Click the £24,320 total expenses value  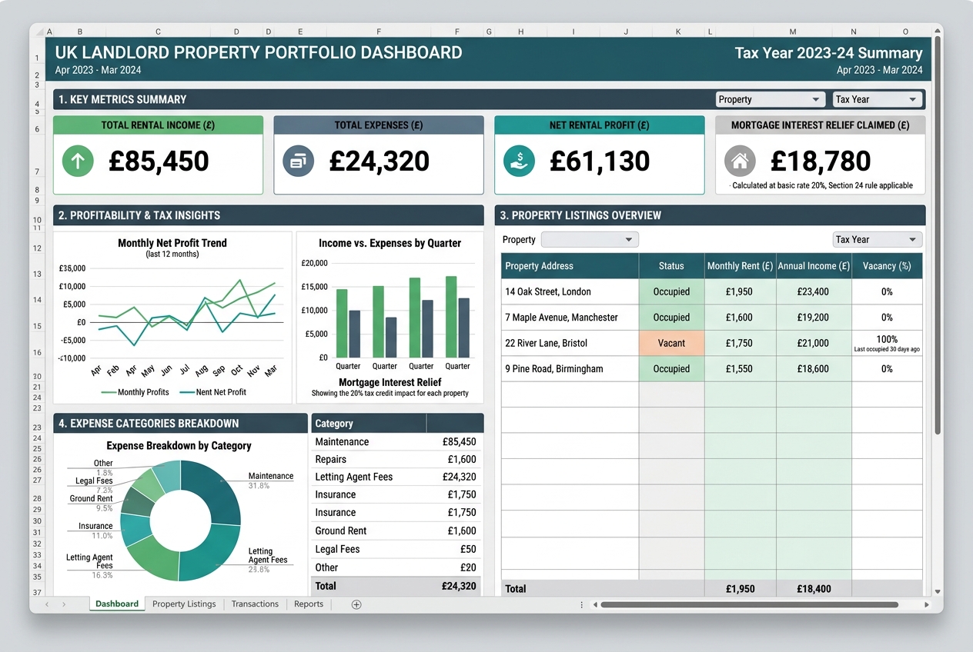tap(380, 161)
